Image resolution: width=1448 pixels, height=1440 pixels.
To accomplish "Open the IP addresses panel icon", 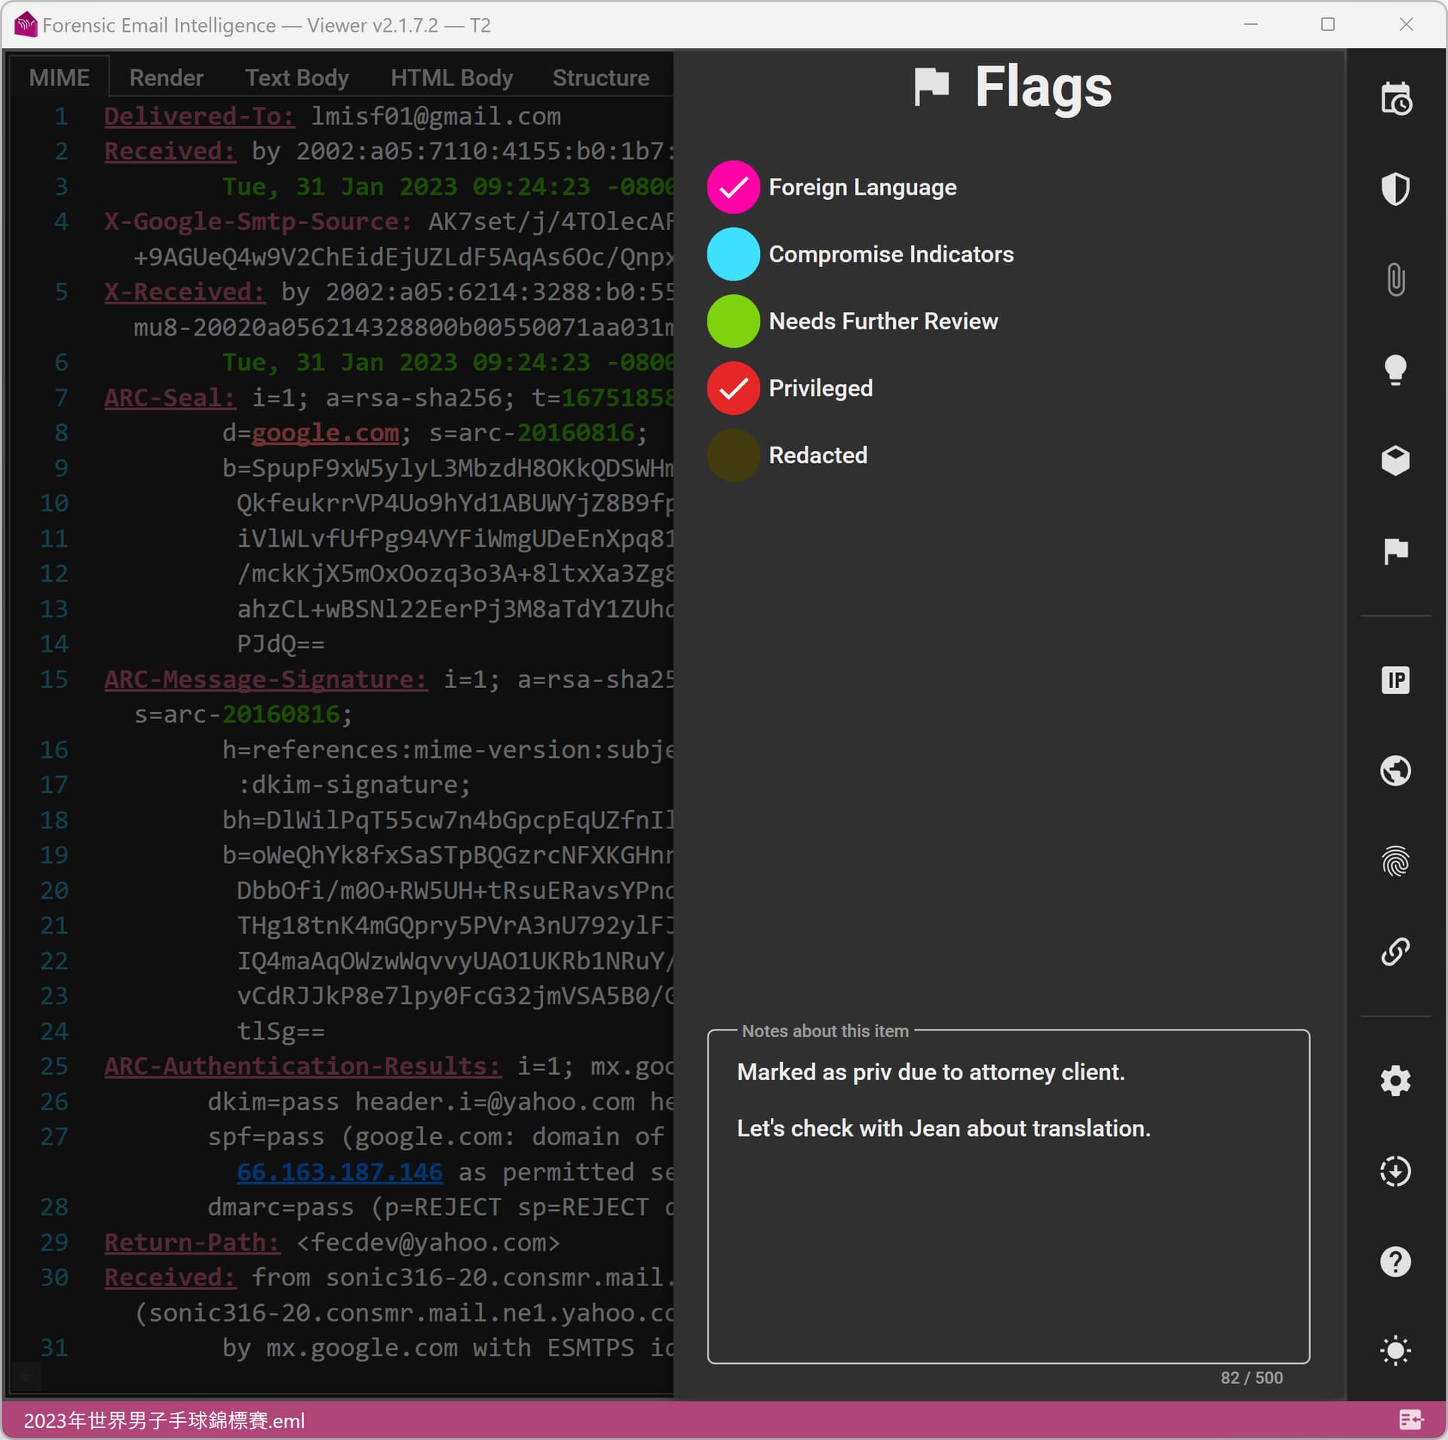I will pyautogui.click(x=1394, y=680).
